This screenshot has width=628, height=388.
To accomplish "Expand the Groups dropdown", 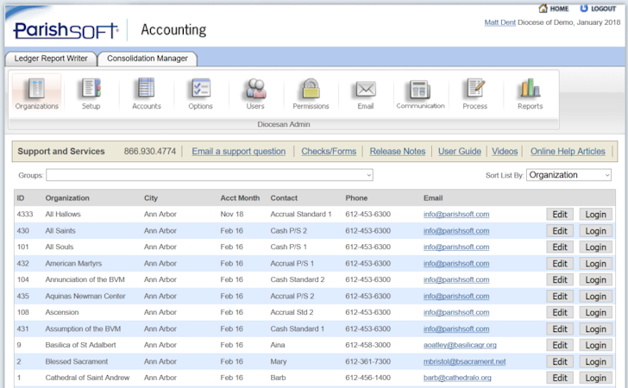I will 210,175.
